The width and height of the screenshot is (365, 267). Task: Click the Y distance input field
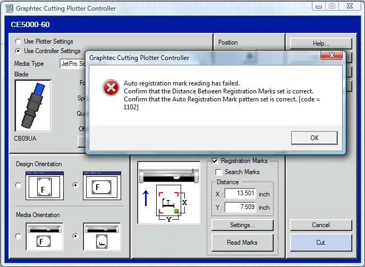pyautogui.click(x=240, y=207)
